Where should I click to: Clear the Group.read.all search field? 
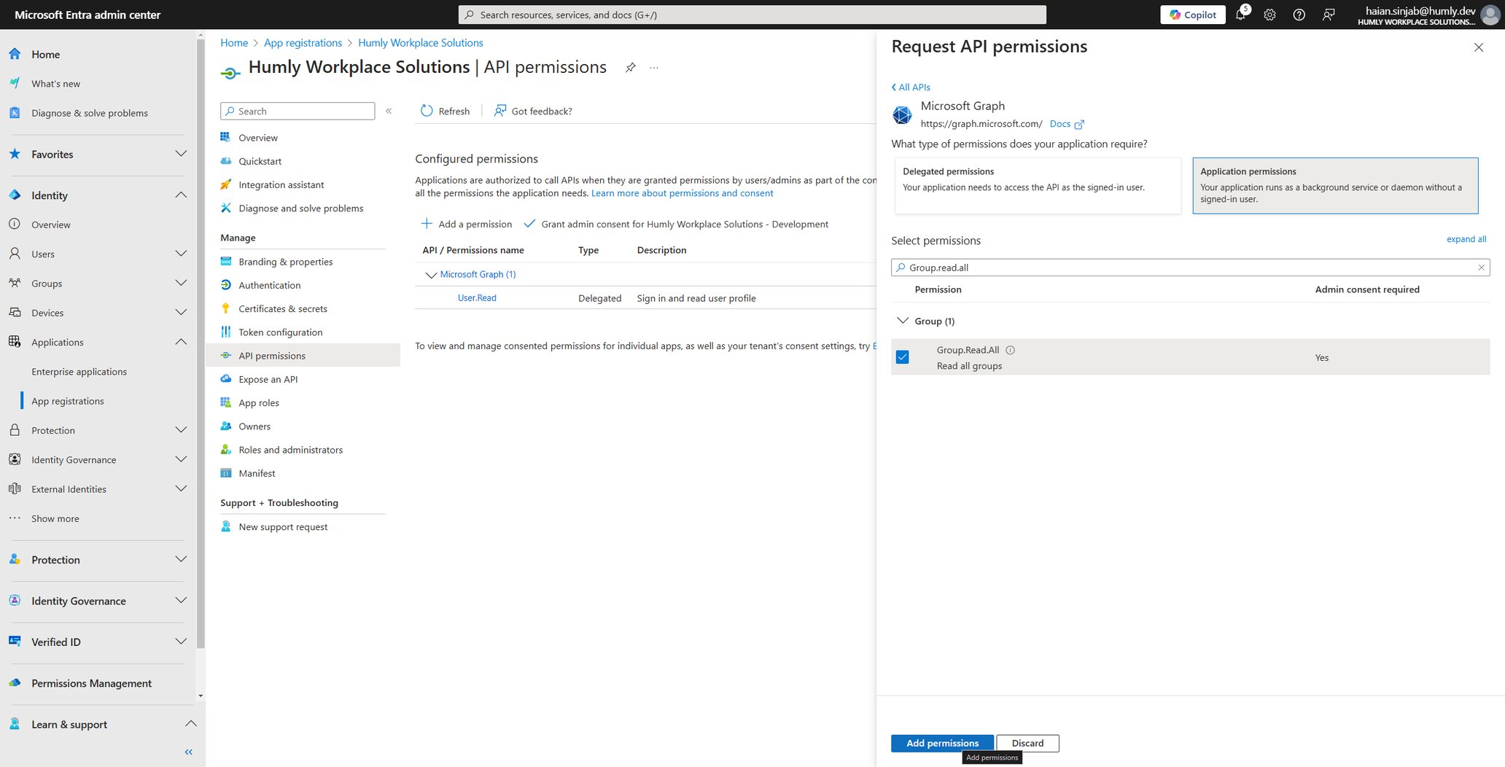(x=1481, y=267)
